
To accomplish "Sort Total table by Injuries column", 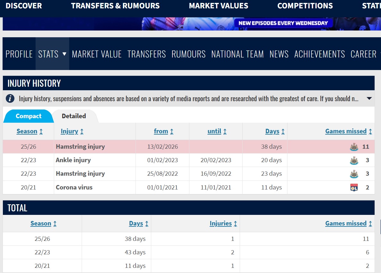I will [223, 224].
